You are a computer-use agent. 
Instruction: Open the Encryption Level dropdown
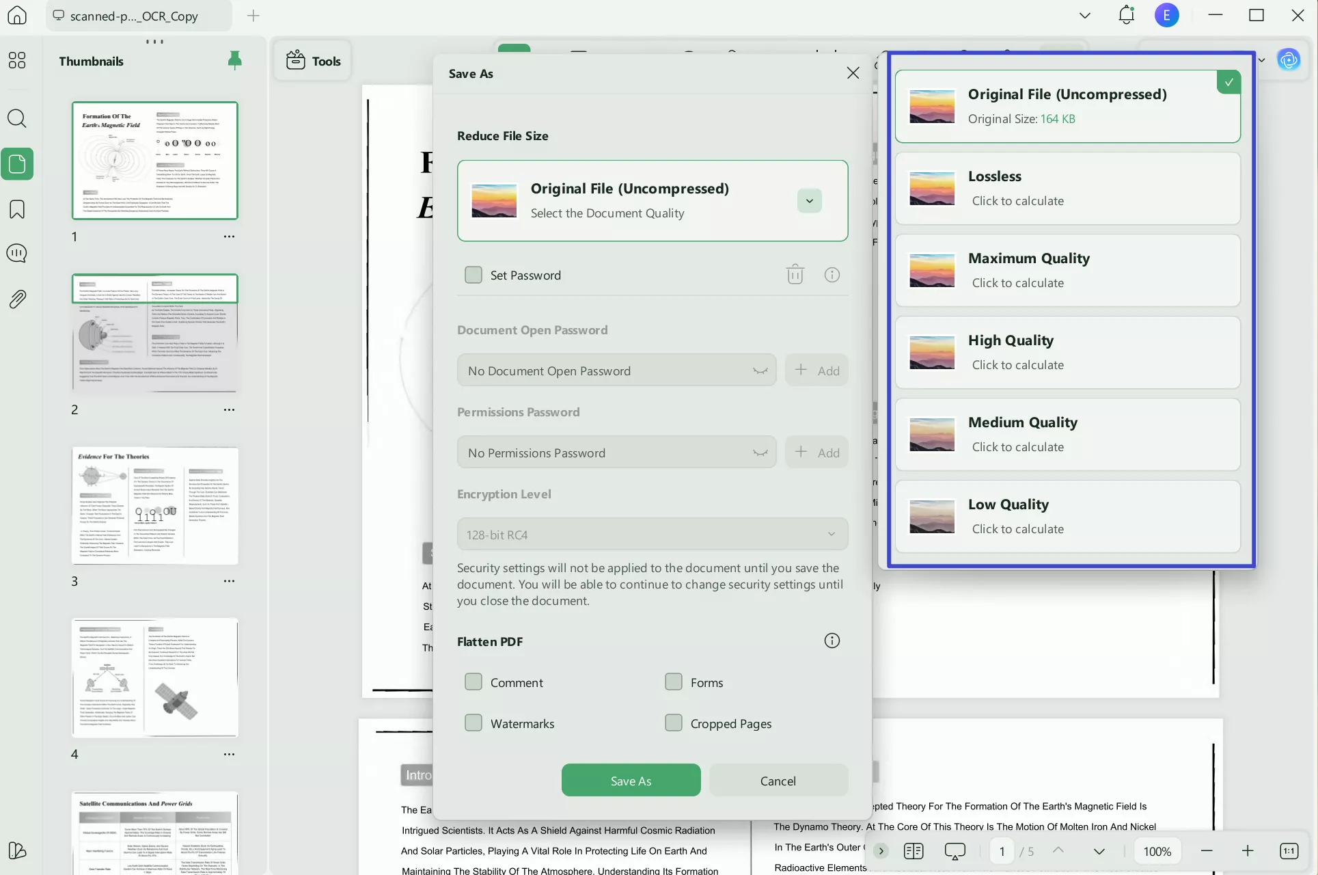click(832, 534)
